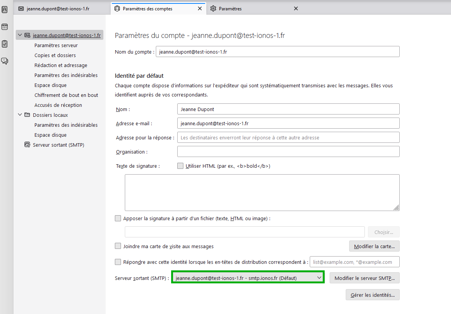Viewport: 451px width, 314px height.
Task: Click the Serveur sortant SMTP icon
Action: (27, 145)
